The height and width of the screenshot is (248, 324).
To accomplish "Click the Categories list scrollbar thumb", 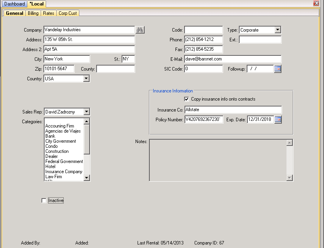I will coord(87,139).
